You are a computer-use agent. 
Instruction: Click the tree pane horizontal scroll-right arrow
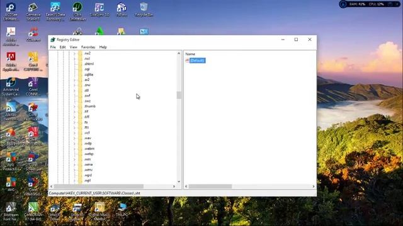(x=174, y=186)
